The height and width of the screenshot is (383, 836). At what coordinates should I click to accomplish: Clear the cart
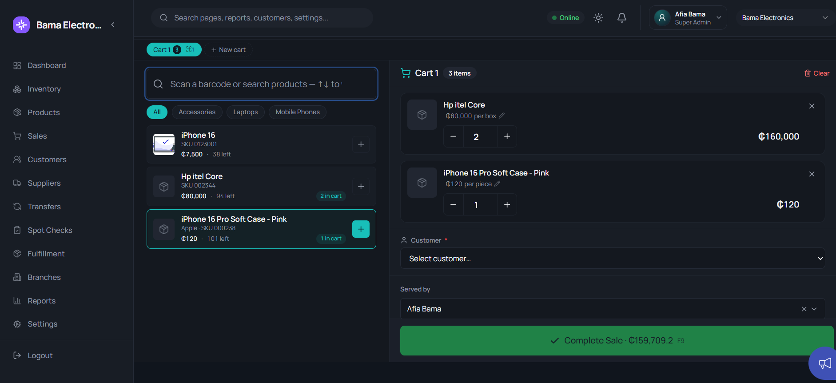817,73
